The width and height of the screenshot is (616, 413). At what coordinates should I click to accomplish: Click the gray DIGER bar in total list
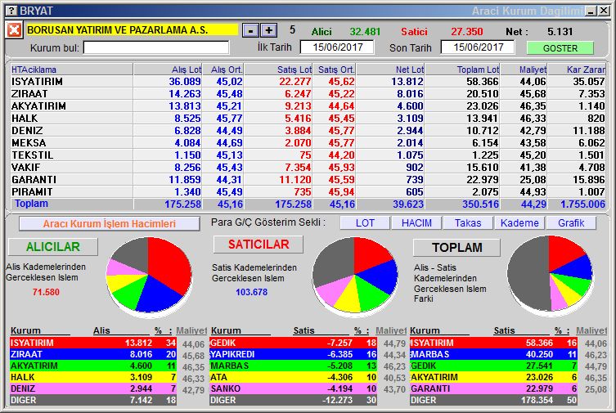click(x=493, y=400)
